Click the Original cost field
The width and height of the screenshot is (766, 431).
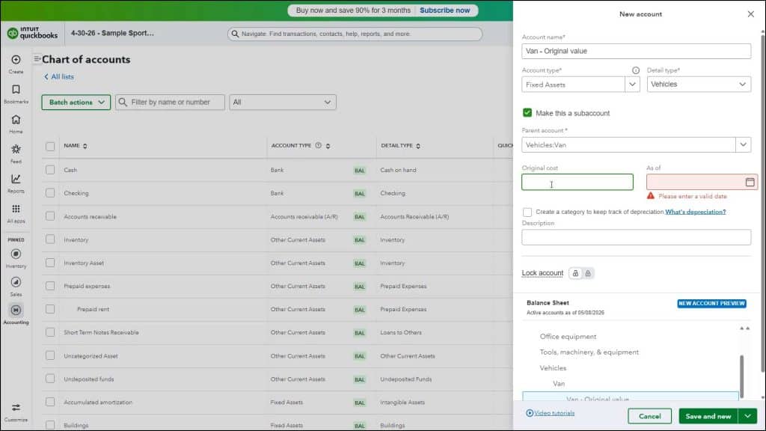(577, 183)
